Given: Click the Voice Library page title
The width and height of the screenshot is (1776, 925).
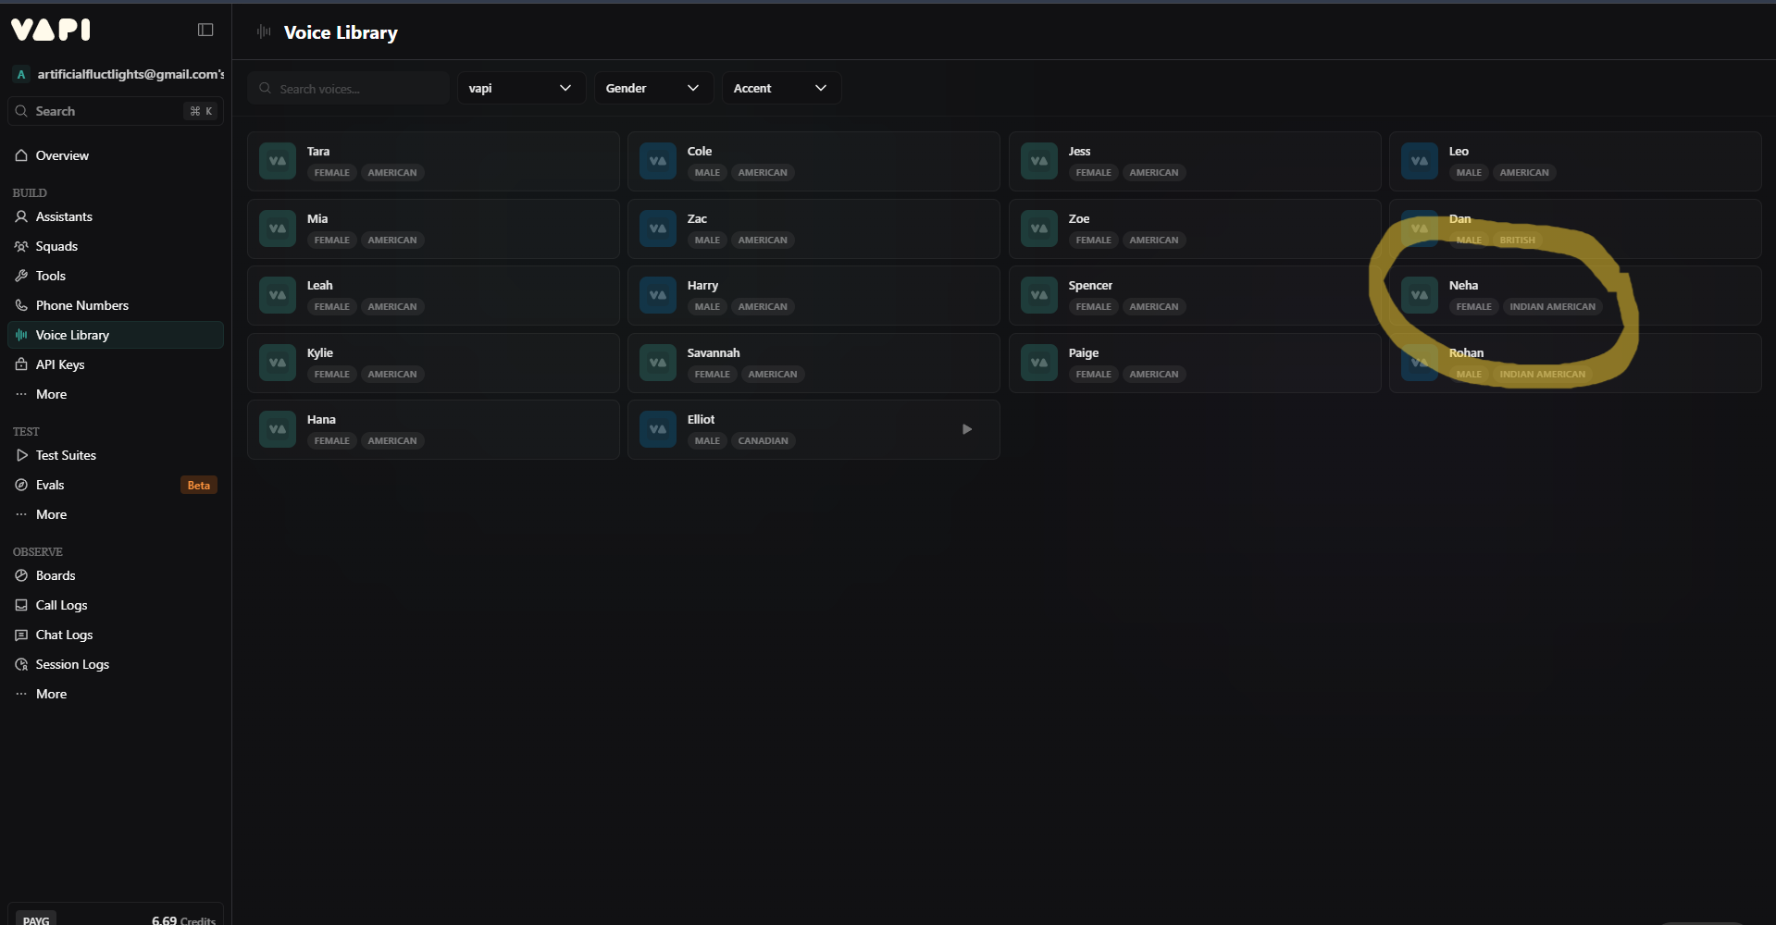Looking at the screenshot, I should (x=341, y=32).
